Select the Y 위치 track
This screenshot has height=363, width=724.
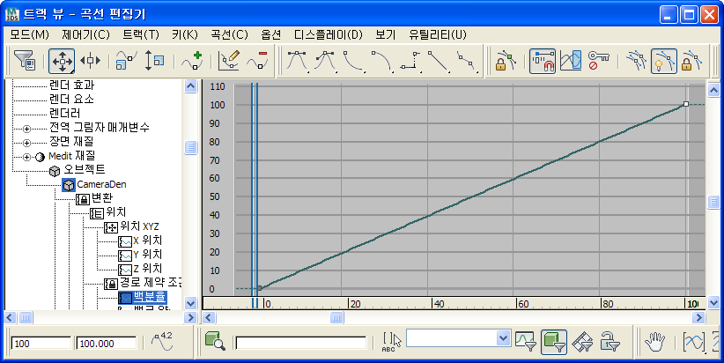(x=147, y=255)
